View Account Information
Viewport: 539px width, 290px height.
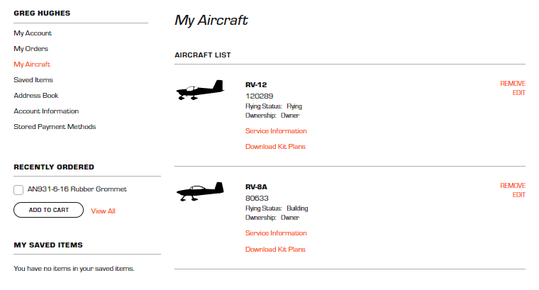(46, 111)
